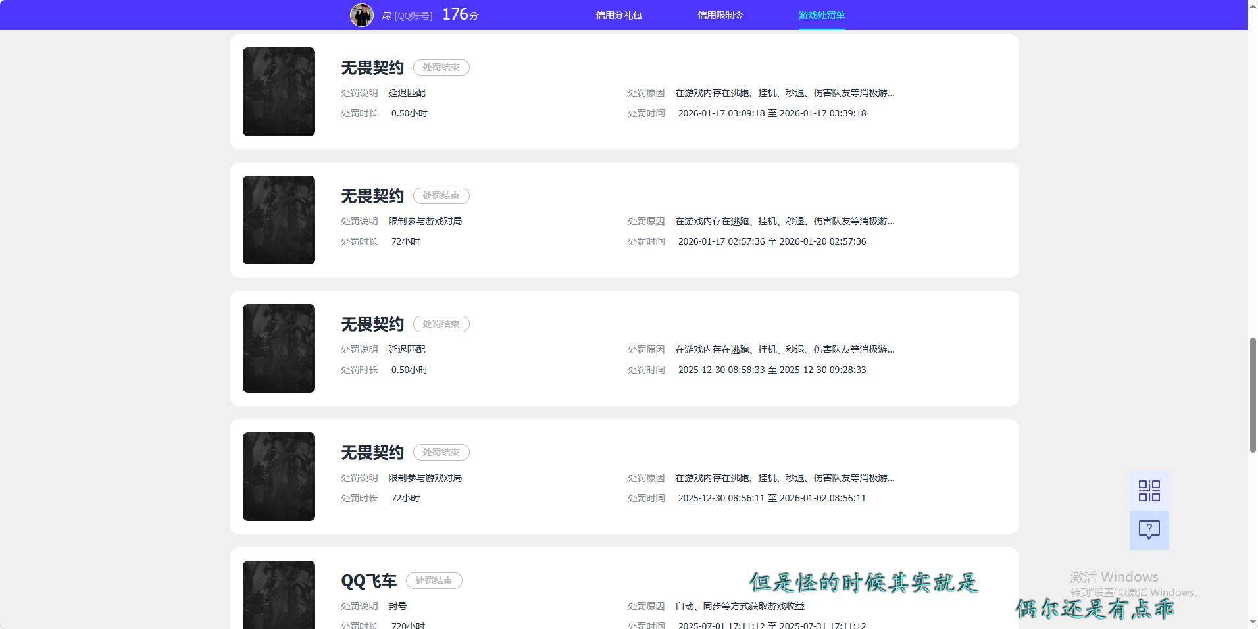Image resolution: width=1258 pixels, height=629 pixels.
Task: Click 无畏契约 title of 2025-12-30 08:56:11 record
Action: point(372,453)
